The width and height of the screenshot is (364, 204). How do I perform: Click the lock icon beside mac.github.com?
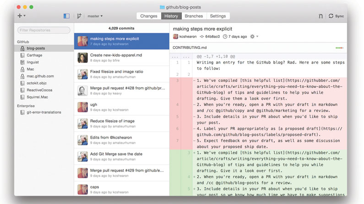pyautogui.click(x=22, y=76)
